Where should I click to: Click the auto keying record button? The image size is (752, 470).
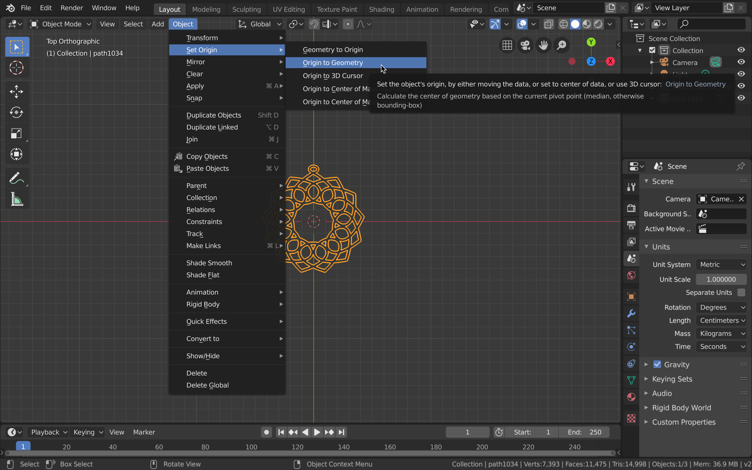pos(266,432)
